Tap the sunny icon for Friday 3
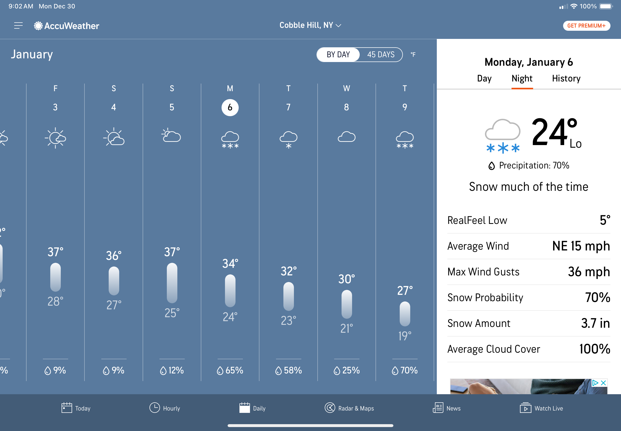 pos(56,138)
